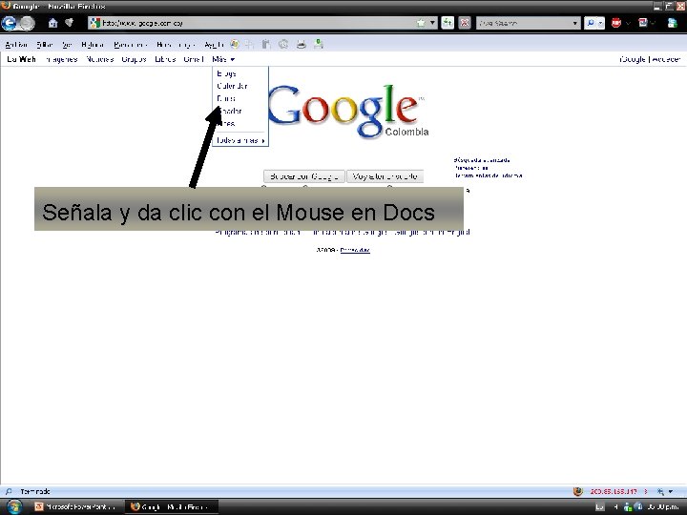Click the colorful globe icon after Ayuda

click(x=235, y=44)
